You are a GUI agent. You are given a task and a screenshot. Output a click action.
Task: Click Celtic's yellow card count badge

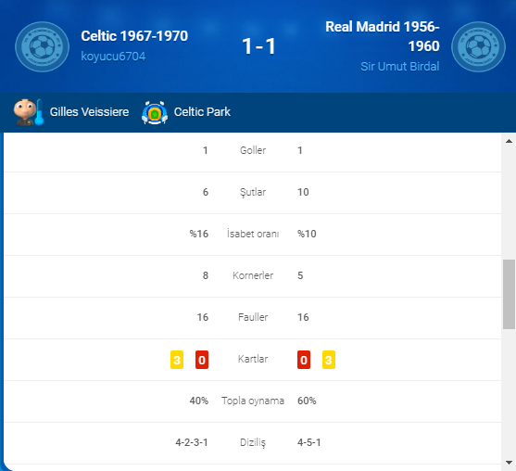pyautogui.click(x=177, y=360)
